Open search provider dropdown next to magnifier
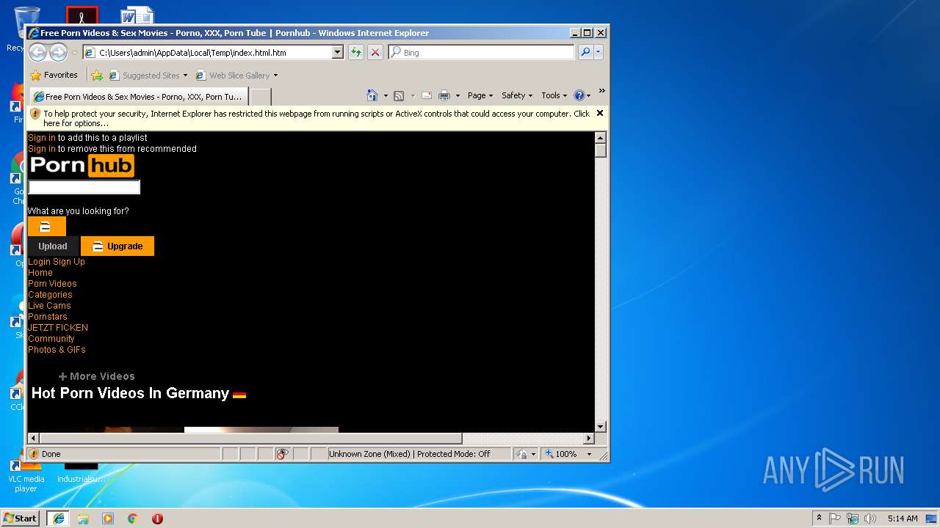Viewport: 940px width, 528px height. point(599,52)
